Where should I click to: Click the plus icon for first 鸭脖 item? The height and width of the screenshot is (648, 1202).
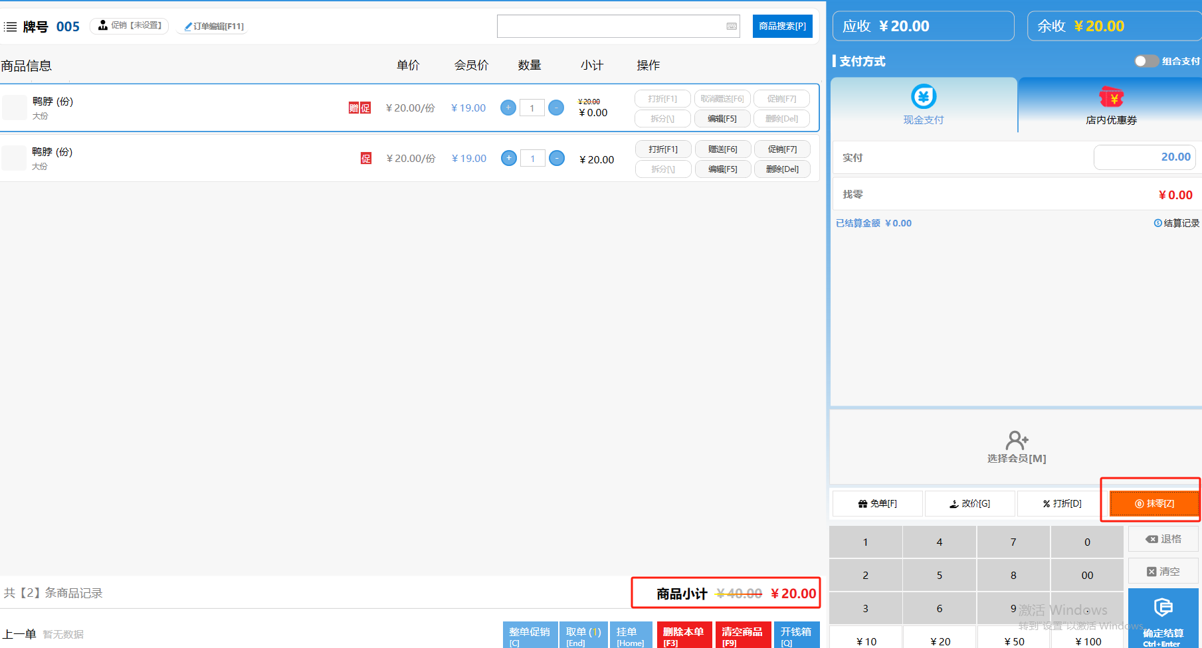[x=508, y=108]
